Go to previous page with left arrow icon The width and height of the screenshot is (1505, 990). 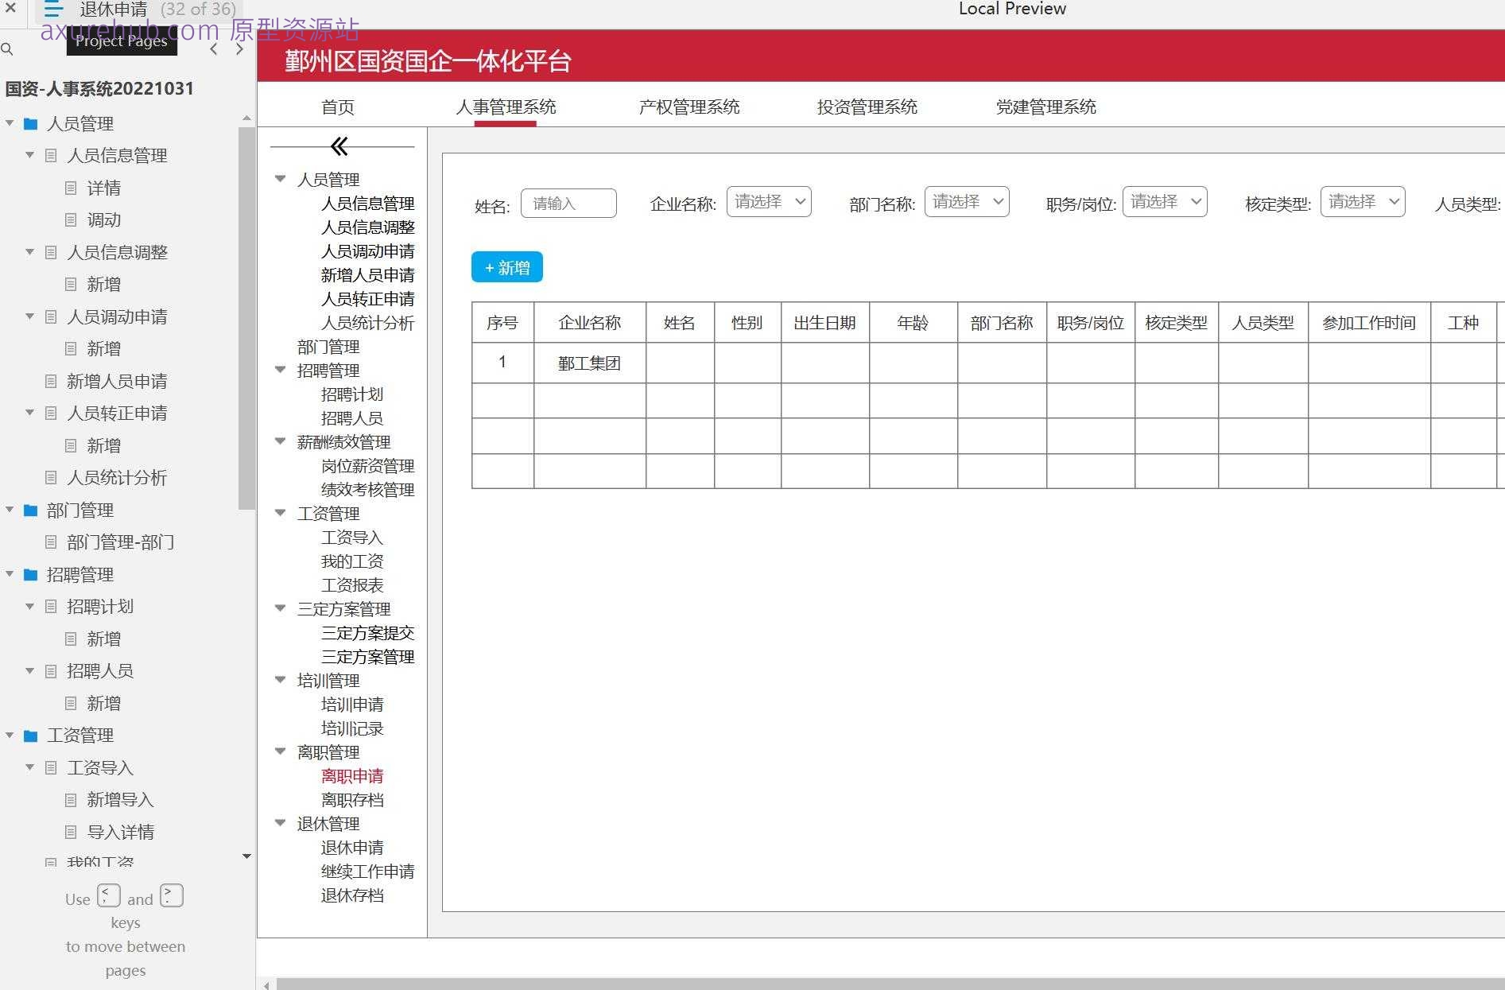(213, 49)
